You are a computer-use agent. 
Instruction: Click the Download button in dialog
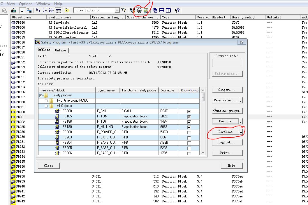(x=226, y=132)
